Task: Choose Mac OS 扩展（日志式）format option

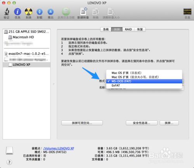Action: point(144,73)
